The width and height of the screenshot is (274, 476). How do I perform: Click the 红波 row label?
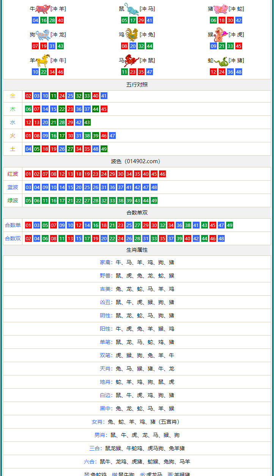click(13, 174)
